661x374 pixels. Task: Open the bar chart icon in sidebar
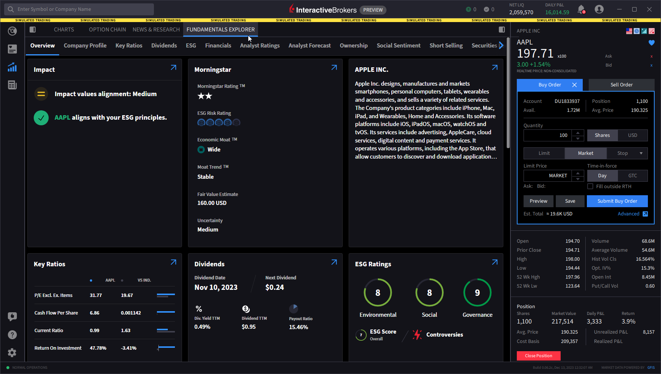[x=12, y=67]
